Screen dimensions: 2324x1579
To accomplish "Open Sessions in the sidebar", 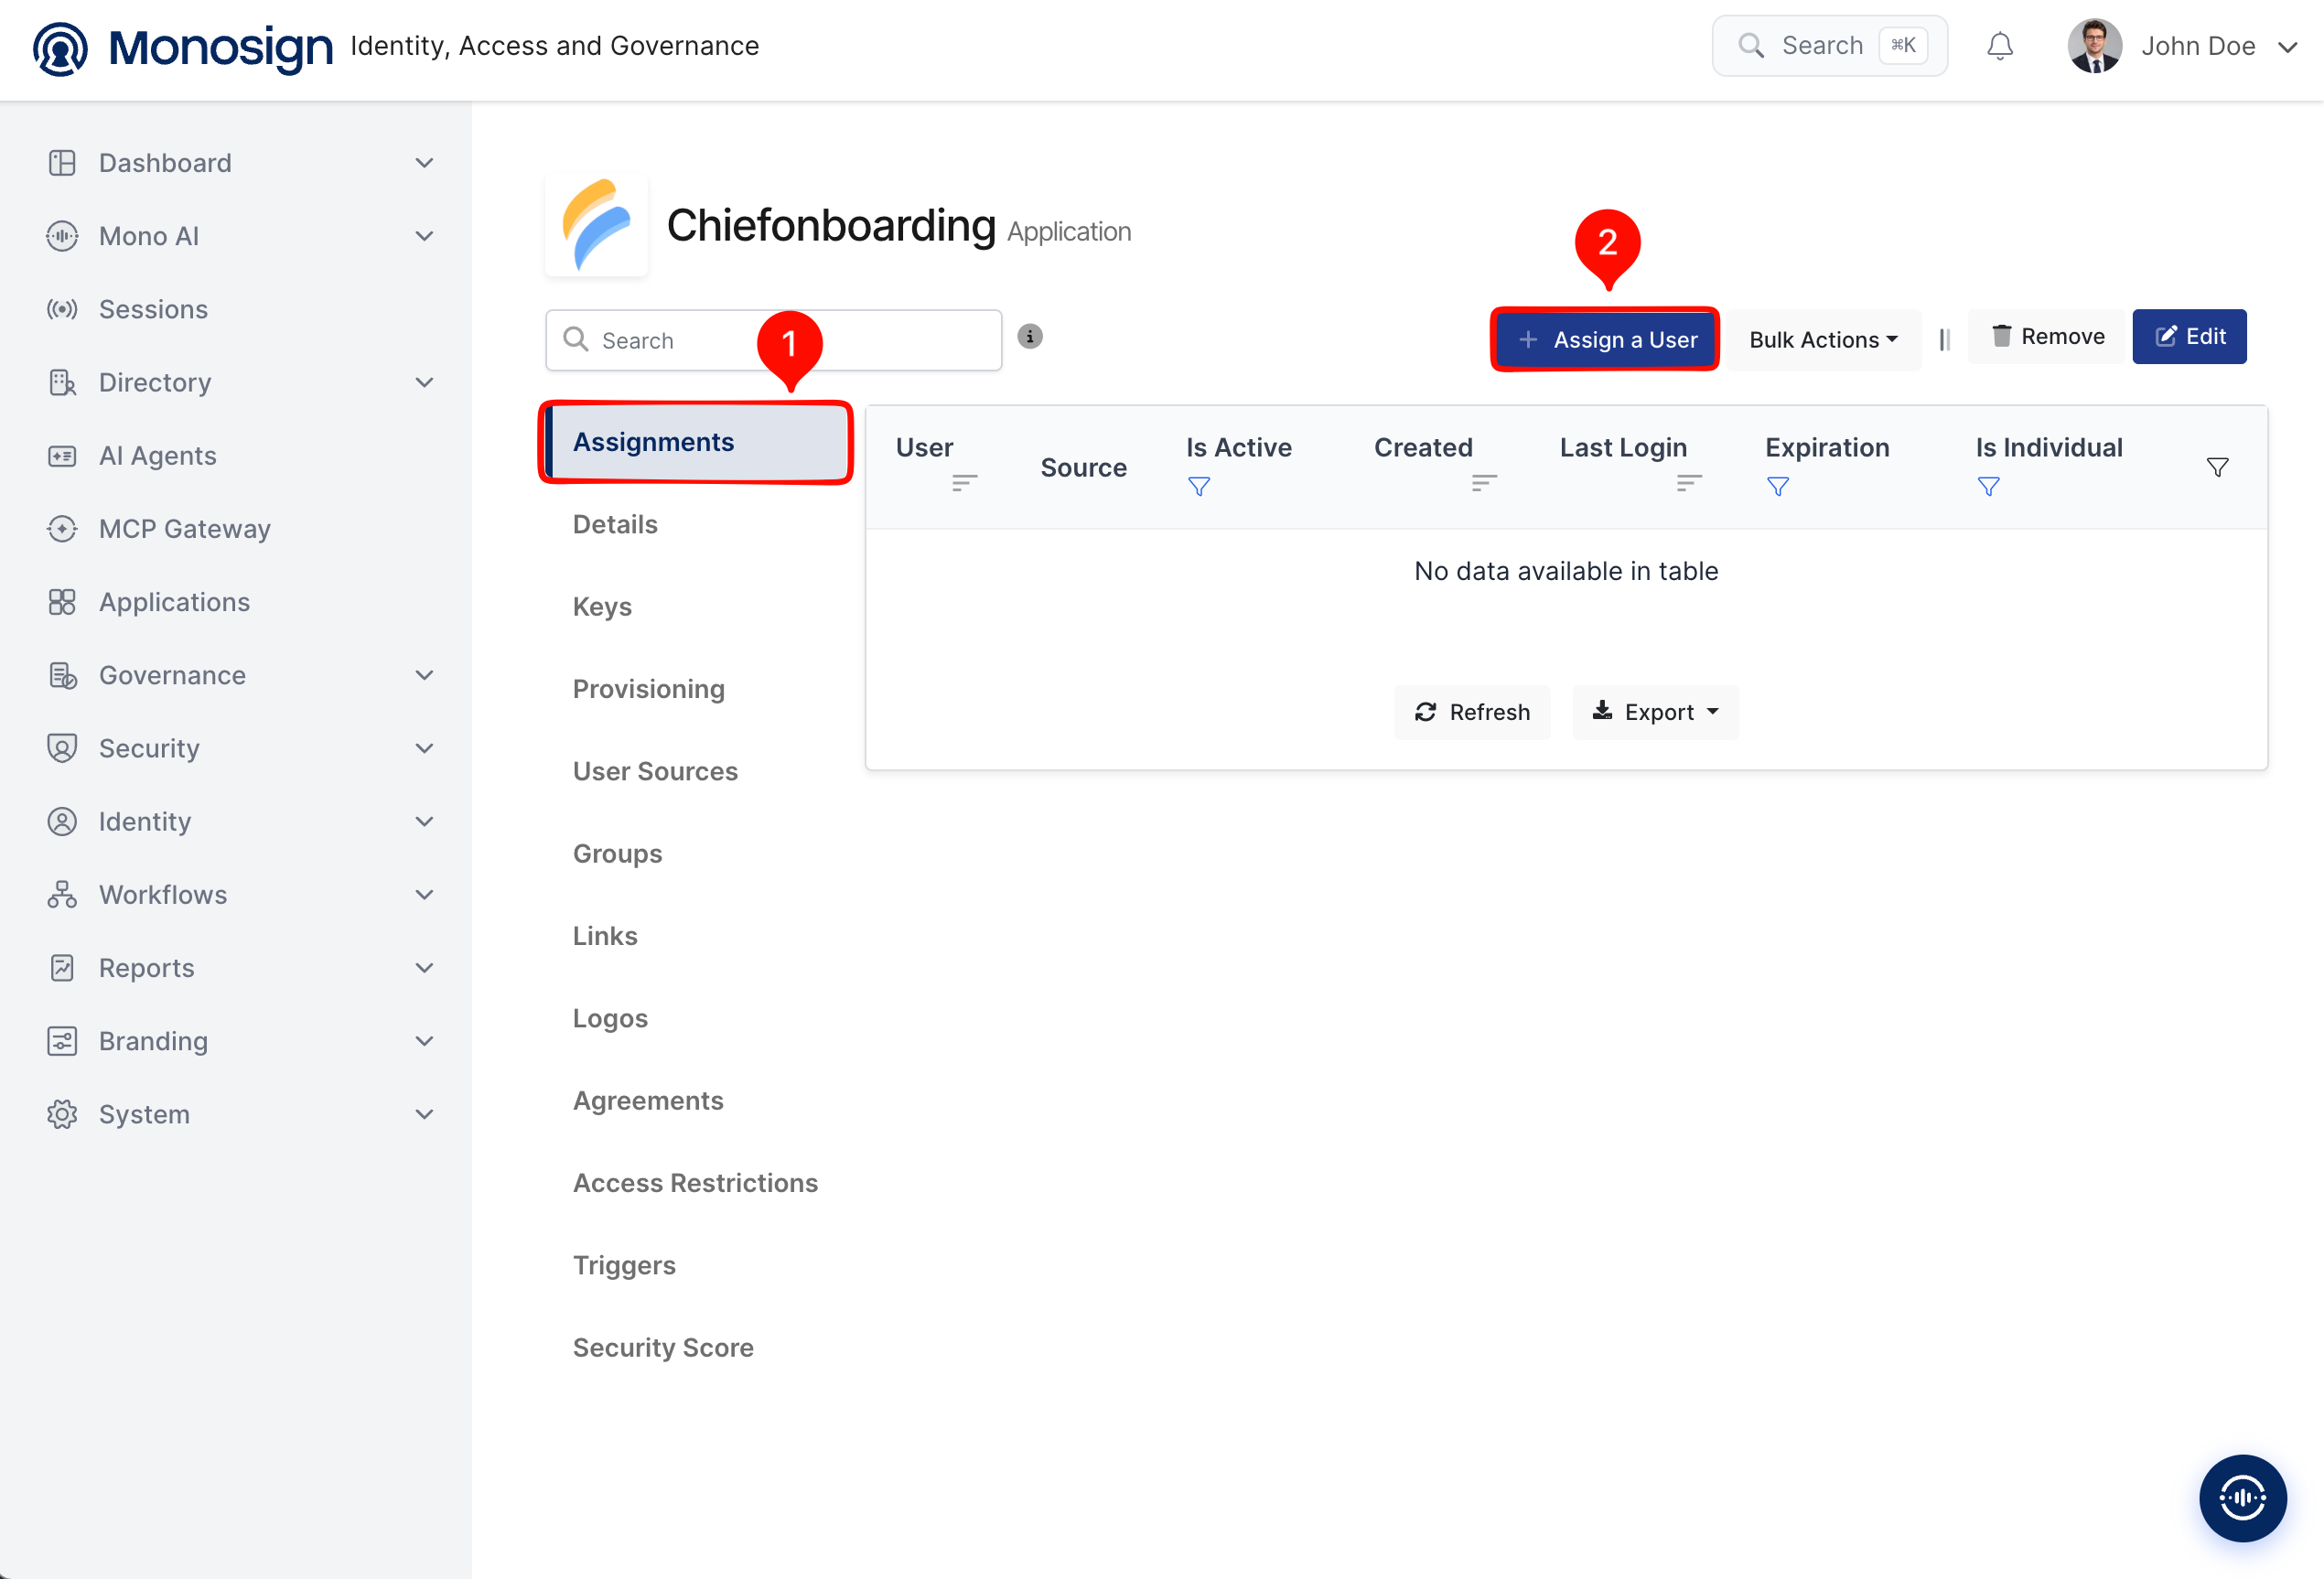I will pos(153,309).
